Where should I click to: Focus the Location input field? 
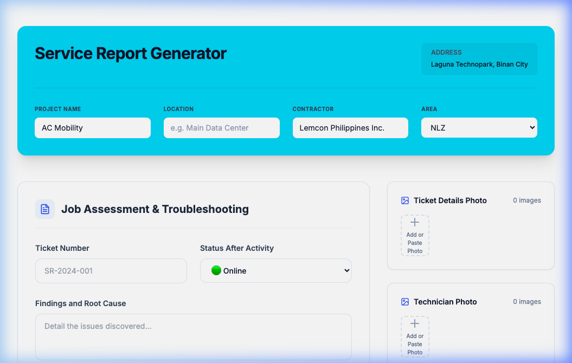[221, 128]
